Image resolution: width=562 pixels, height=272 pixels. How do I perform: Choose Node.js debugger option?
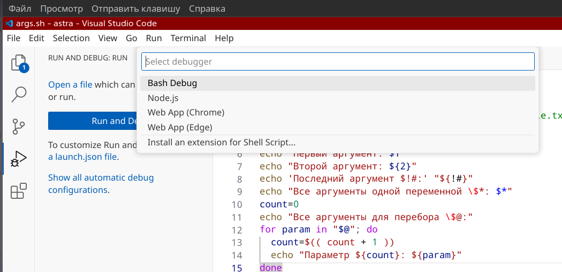tap(338, 98)
